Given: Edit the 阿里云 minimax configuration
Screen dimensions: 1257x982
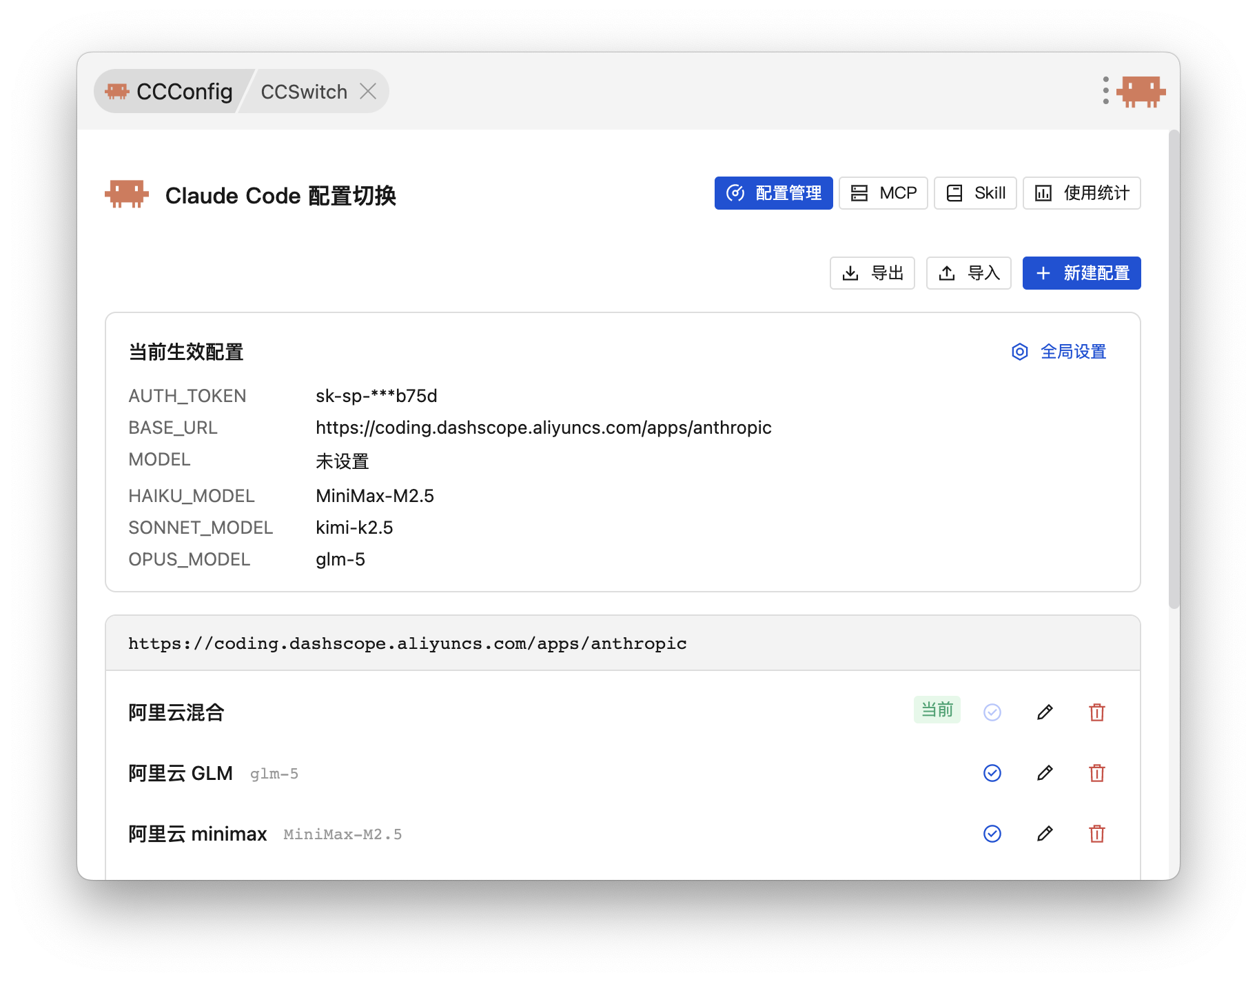Looking at the screenshot, I should (1045, 834).
